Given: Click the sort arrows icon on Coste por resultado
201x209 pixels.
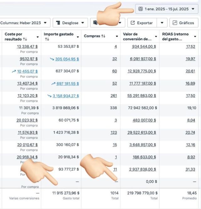Looking at the screenshot, I should tap(25, 39).
